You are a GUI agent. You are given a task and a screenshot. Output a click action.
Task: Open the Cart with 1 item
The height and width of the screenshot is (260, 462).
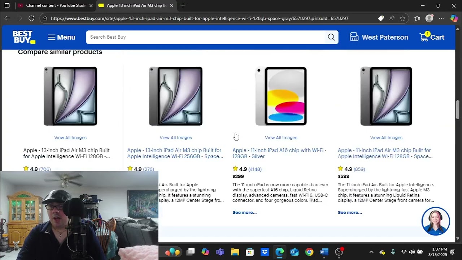(x=432, y=37)
